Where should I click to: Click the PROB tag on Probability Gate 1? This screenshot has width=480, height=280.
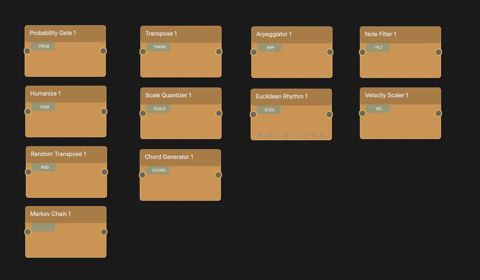pyautogui.click(x=43, y=46)
